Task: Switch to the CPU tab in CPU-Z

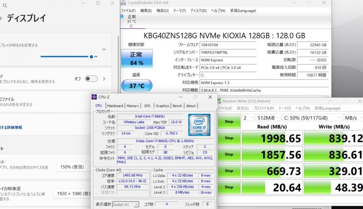Action: (99, 105)
